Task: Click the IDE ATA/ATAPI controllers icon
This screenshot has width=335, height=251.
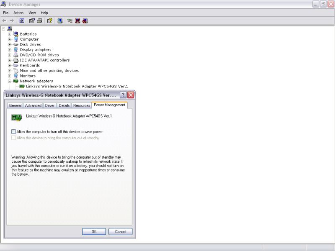Action: (x=15, y=60)
